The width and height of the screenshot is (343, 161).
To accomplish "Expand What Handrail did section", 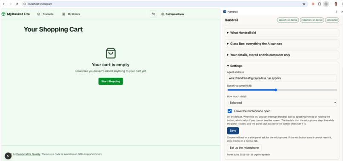I will pyautogui.click(x=282, y=33).
